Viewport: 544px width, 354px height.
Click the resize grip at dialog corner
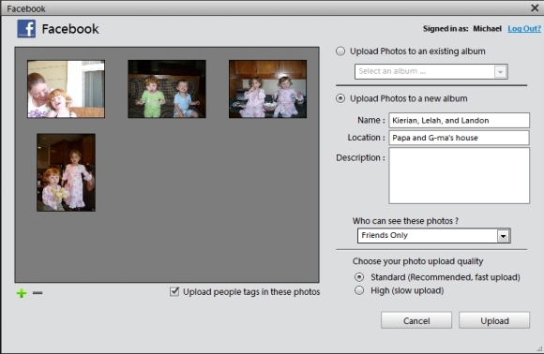(x=539, y=349)
